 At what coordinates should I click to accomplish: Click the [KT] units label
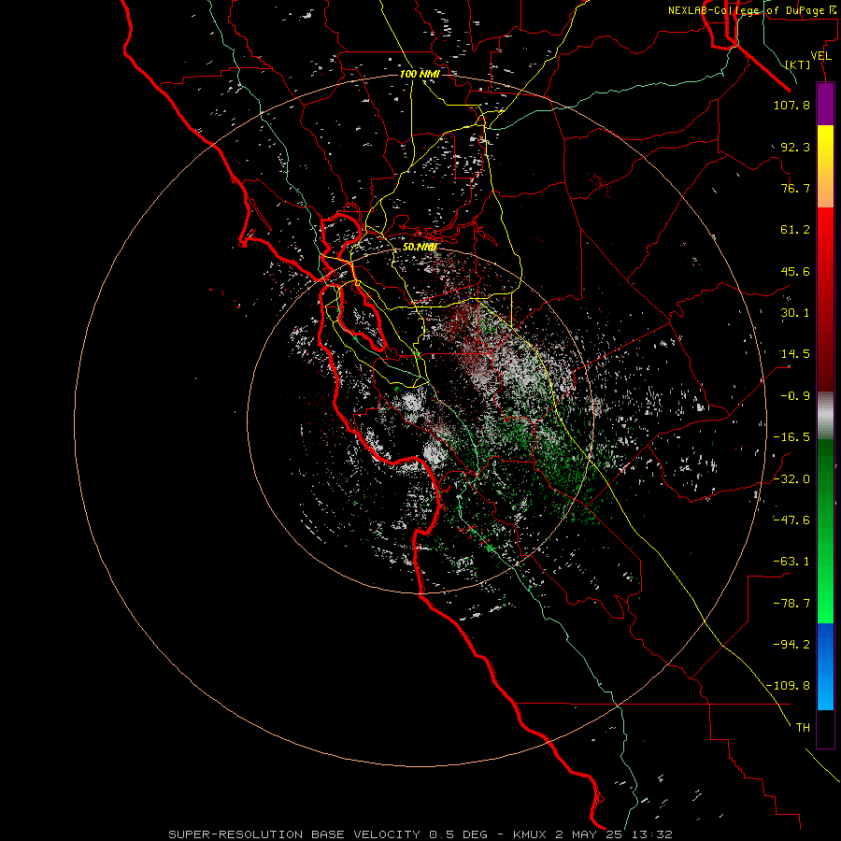coord(798,64)
